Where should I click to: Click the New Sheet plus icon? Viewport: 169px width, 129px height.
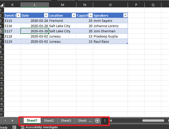point(97,121)
